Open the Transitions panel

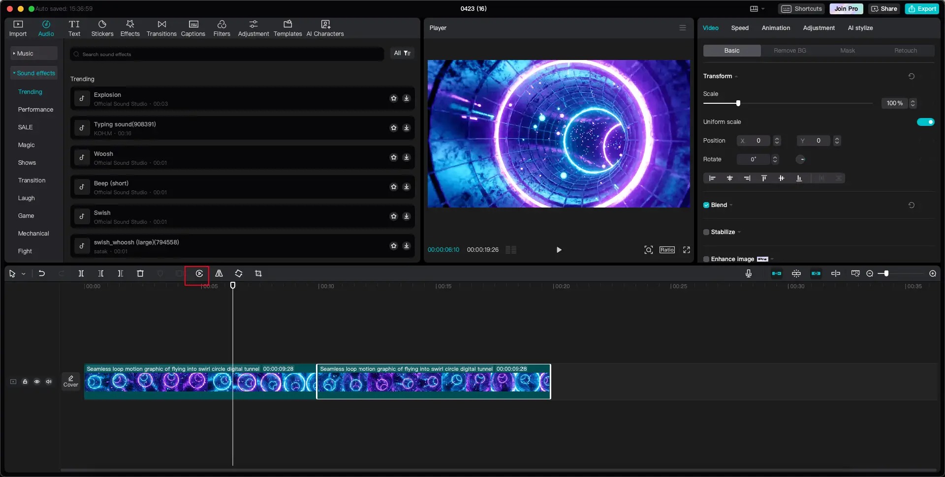(161, 29)
